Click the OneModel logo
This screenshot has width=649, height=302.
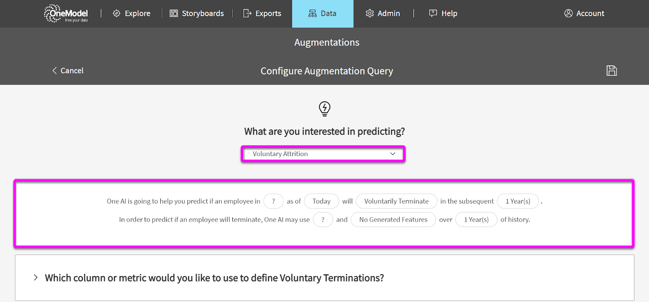[x=66, y=13]
